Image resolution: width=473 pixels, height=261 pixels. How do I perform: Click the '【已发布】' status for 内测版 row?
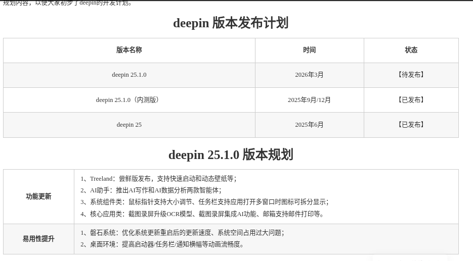click(x=411, y=100)
